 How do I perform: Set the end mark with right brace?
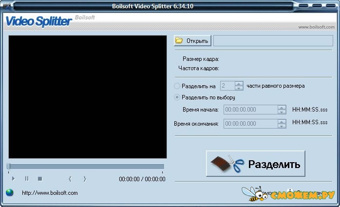click(85, 179)
